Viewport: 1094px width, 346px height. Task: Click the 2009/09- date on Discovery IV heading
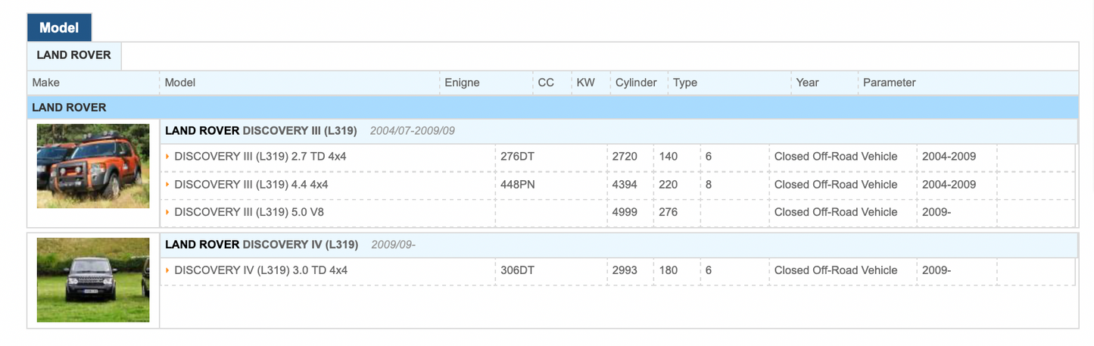point(394,245)
